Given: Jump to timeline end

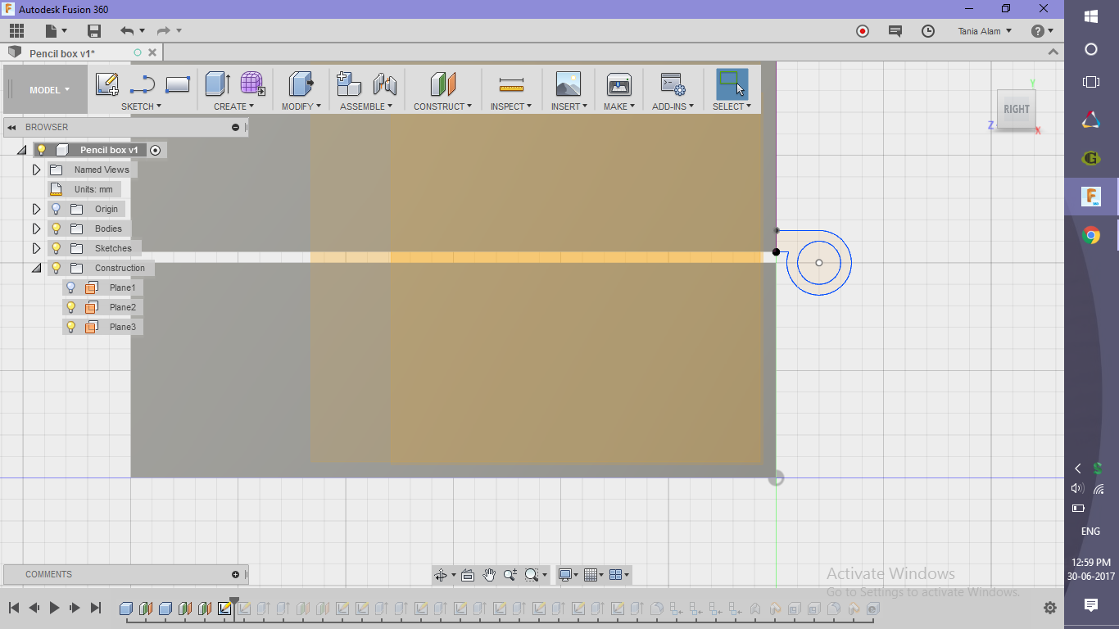Looking at the screenshot, I should tap(96, 608).
